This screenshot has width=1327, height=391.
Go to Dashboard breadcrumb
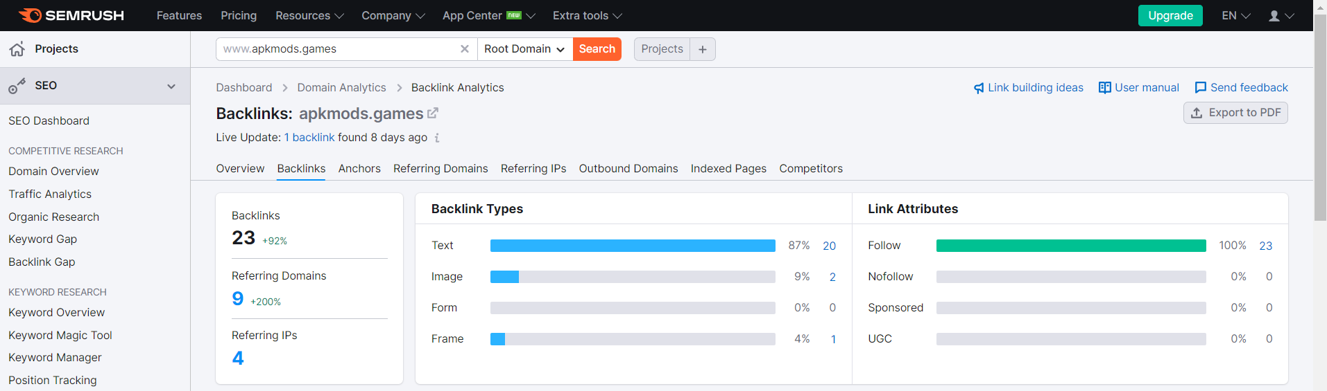(244, 87)
